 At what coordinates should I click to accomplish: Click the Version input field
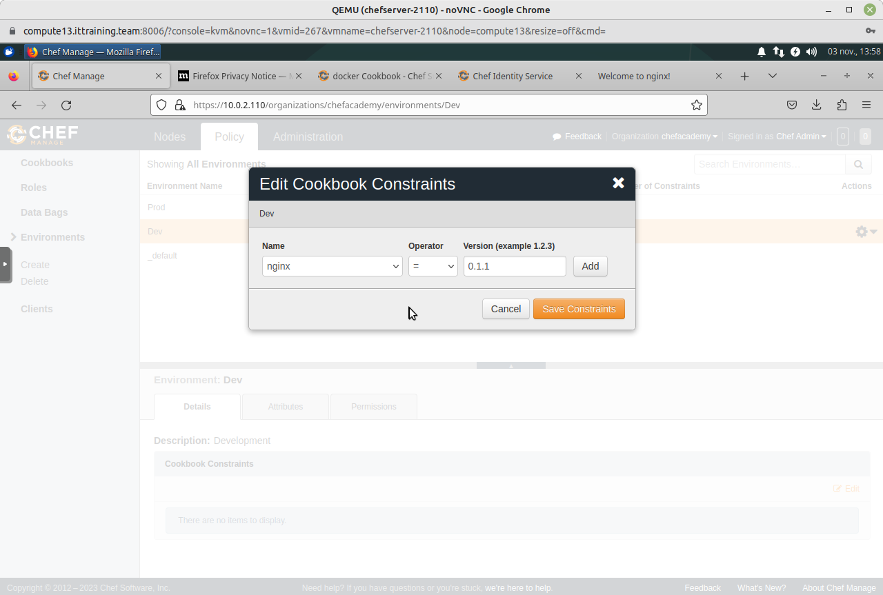pyautogui.click(x=515, y=266)
